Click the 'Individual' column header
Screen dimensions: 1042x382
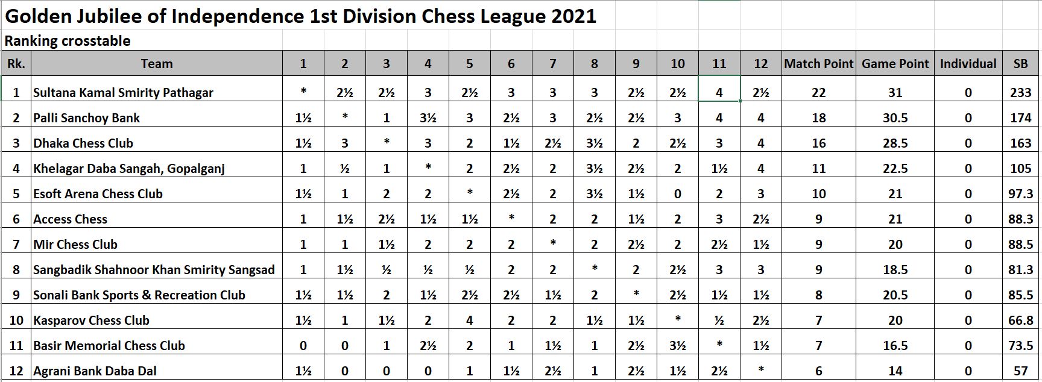coord(968,63)
